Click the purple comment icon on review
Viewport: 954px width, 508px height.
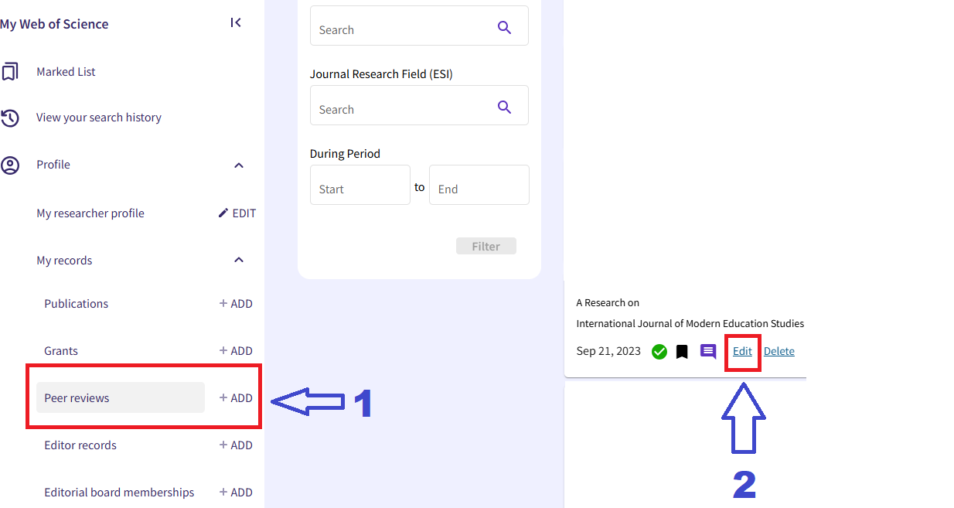pyautogui.click(x=707, y=352)
